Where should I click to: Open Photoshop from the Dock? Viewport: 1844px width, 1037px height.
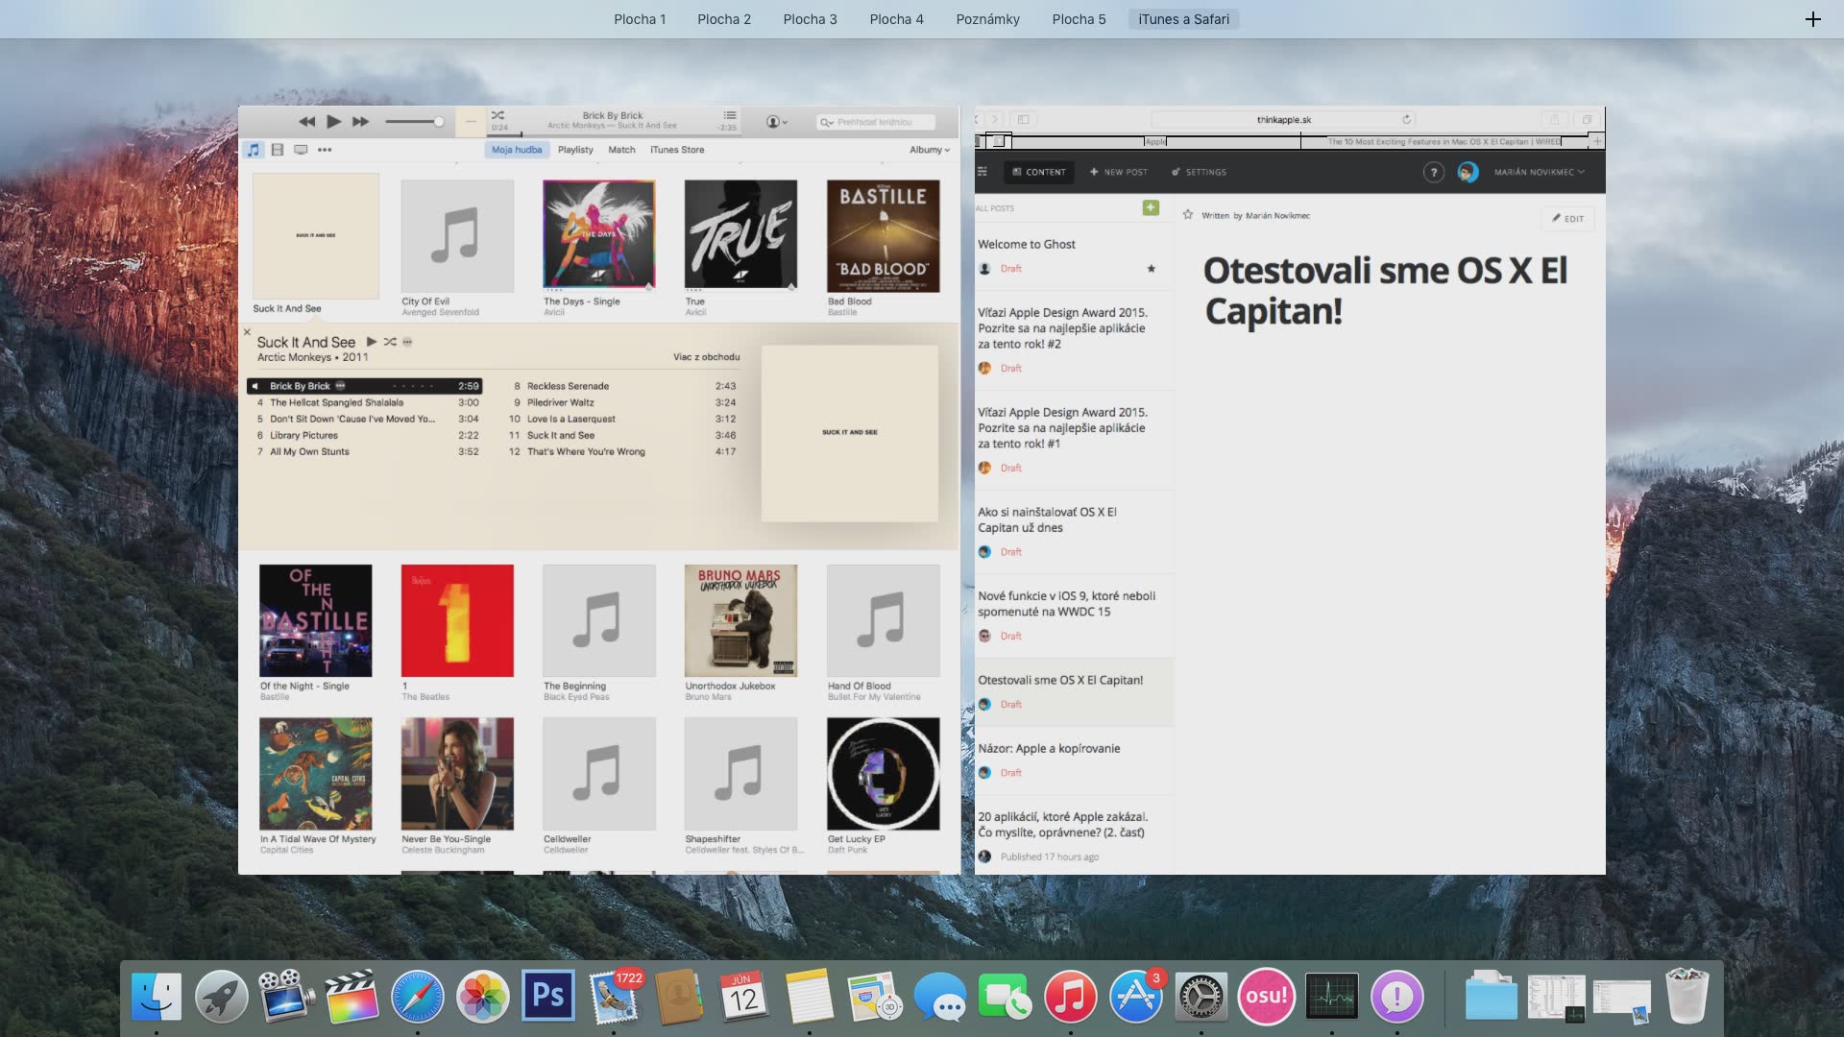(x=547, y=996)
